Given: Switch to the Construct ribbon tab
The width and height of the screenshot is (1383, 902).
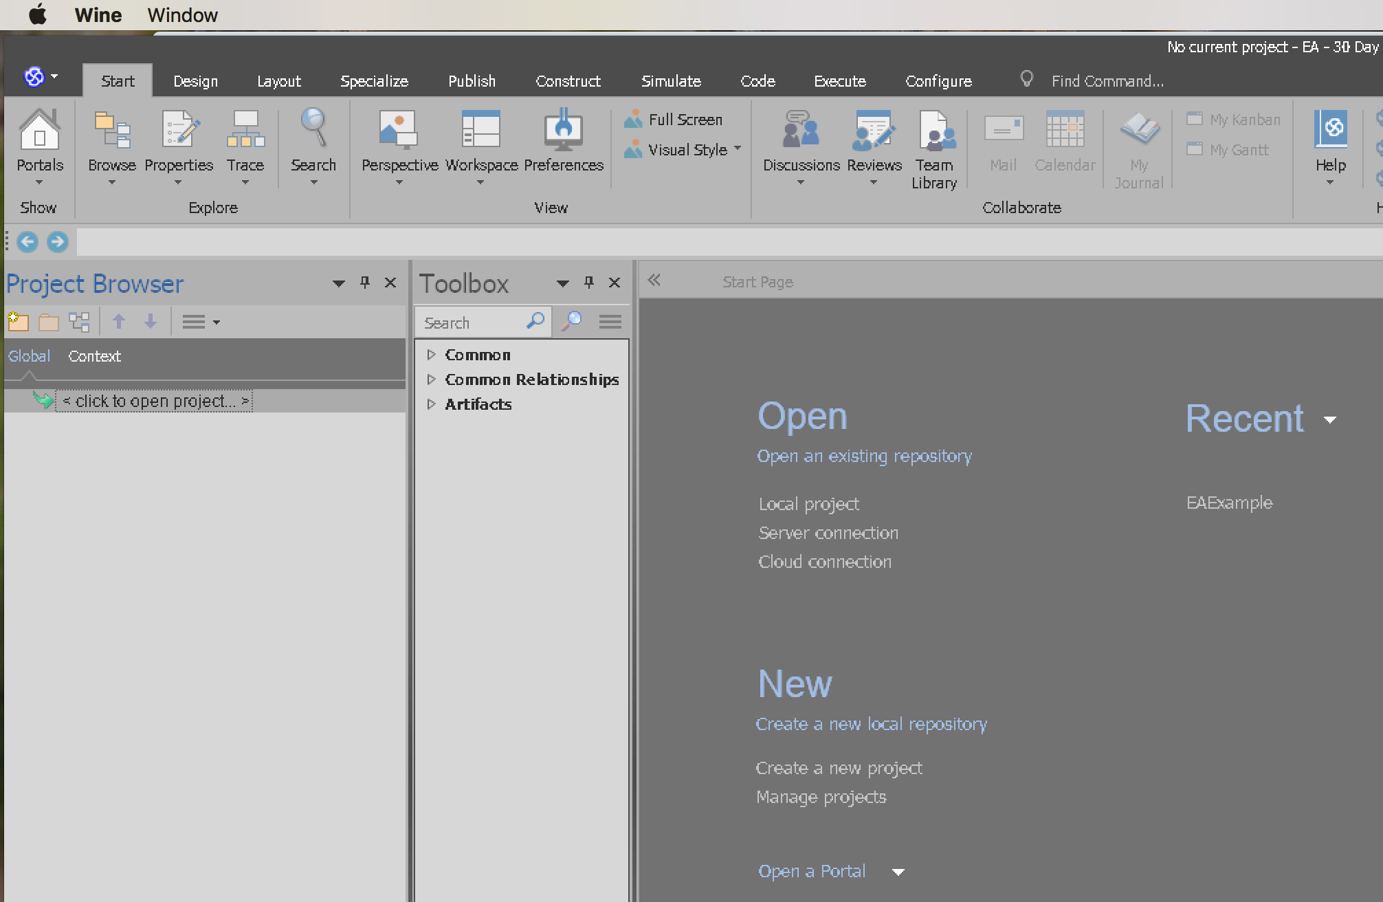Looking at the screenshot, I should tap(568, 81).
